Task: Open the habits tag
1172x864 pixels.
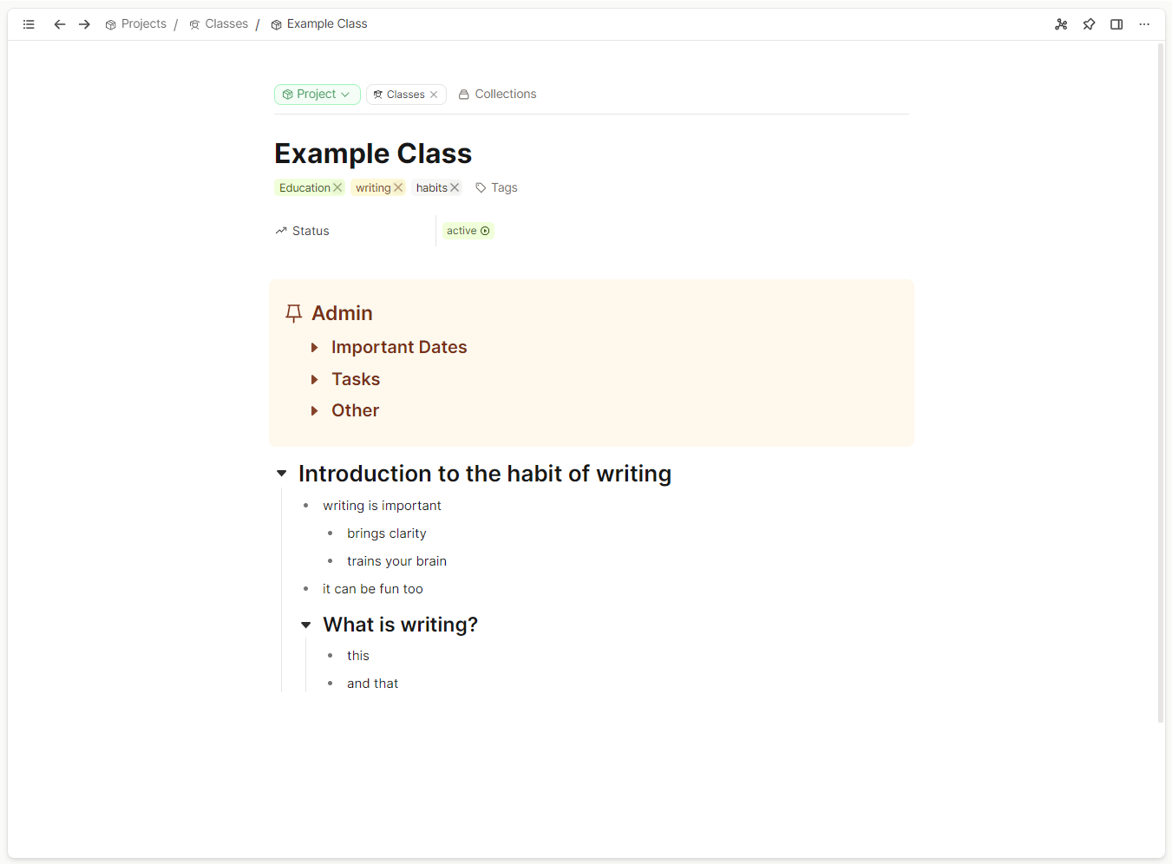Action: (x=431, y=187)
